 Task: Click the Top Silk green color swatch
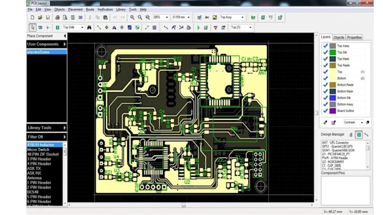[x=333, y=52]
